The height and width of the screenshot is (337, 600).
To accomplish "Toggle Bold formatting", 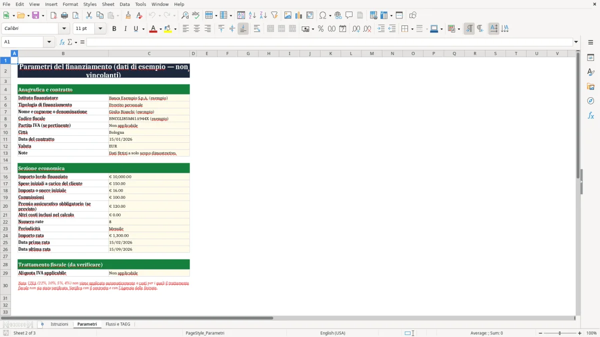I will [114, 29].
